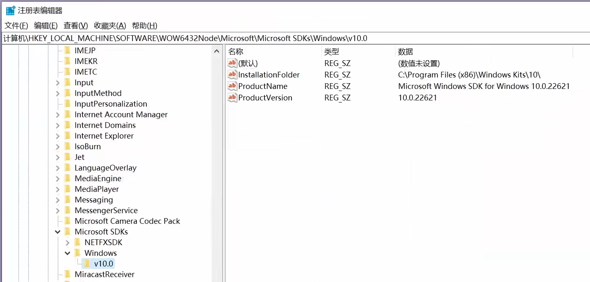Open the 帮助(H) menu
The image size is (590, 282).
[x=144, y=26]
